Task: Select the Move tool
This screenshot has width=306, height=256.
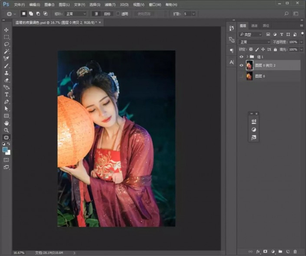Action: [x=7, y=30]
